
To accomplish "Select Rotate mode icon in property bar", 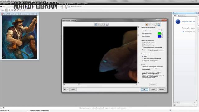I will tap(9, 10).
